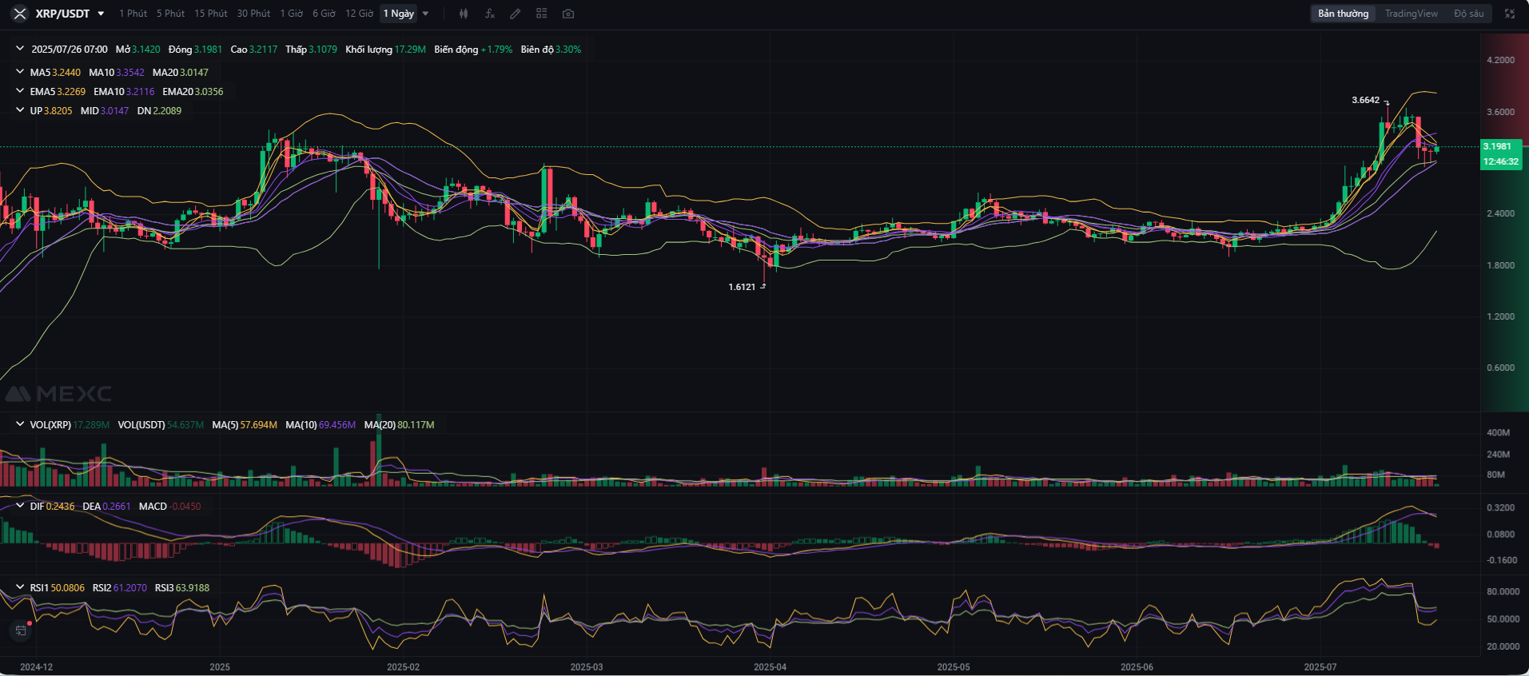Click the high marker 3.6642
The width and height of the screenshot is (1529, 676).
1365,100
